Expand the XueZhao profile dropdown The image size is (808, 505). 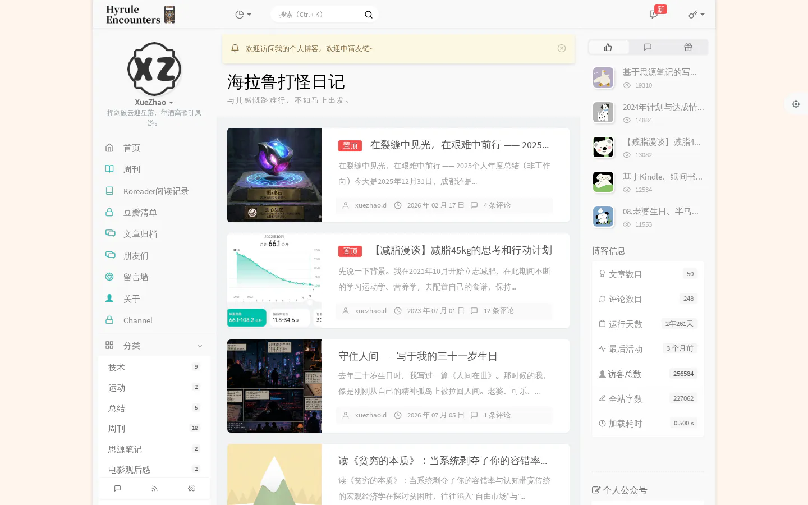[154, 102]
